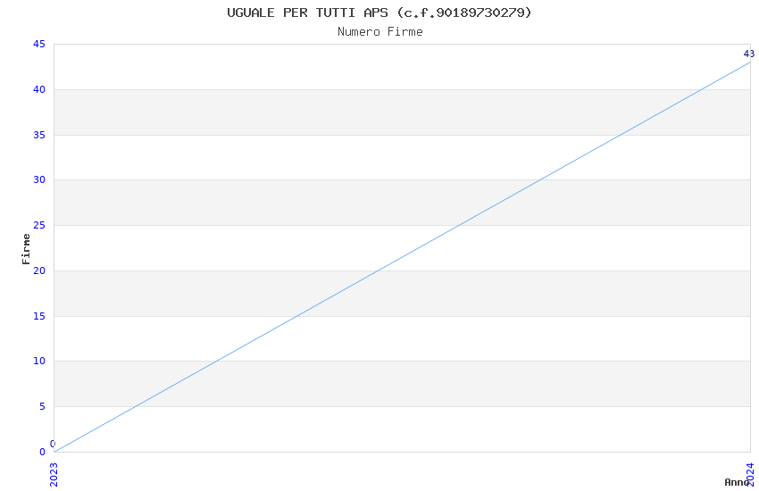Click the Firme y-axis label
Screen dimensions: 759x491
tap(26, 248)
